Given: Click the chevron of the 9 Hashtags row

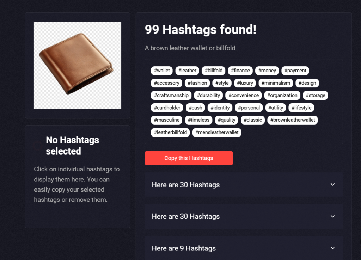Looking at the screenshot, I should [x=332, y=248].
